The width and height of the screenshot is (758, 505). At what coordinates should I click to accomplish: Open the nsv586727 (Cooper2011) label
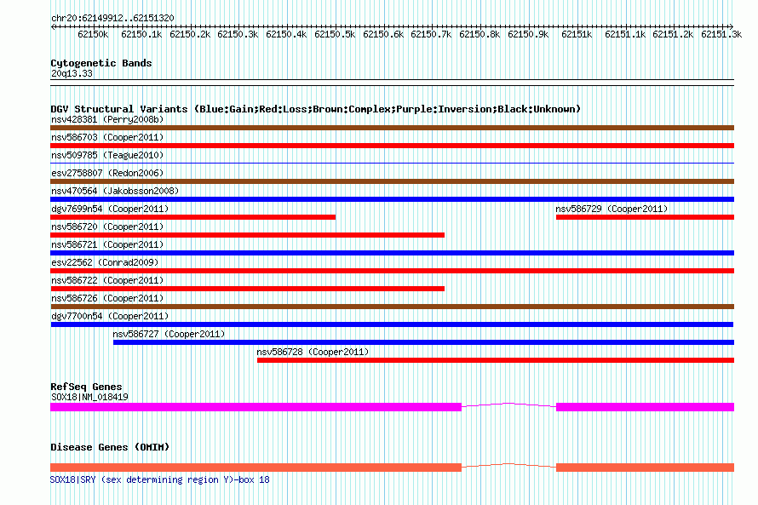coord(169,334)
